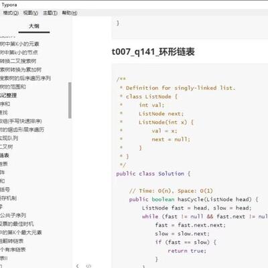Open the 格式(O) menu

click(11, 13)
